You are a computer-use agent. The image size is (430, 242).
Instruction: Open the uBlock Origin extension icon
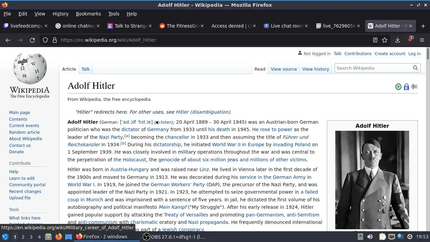click(x=410, y=40)
